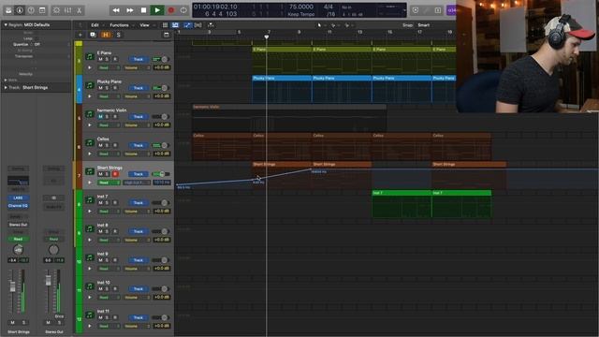The height and width of the screenshot is (337, 599).
Task: Toggle the global S solo button
Action: (119, 35)
